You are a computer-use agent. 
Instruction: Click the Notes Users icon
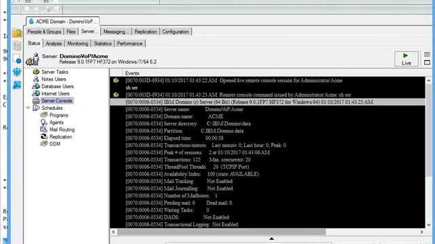pyautogui.click(x=36, y=79)
